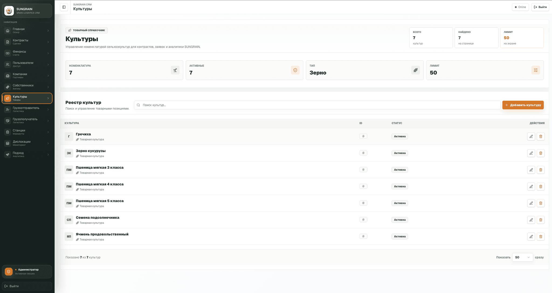Click the Найдено 7 summary card
Image resolution: width=552 pixels, height=293 pixels.
click(x=476, y=38)
